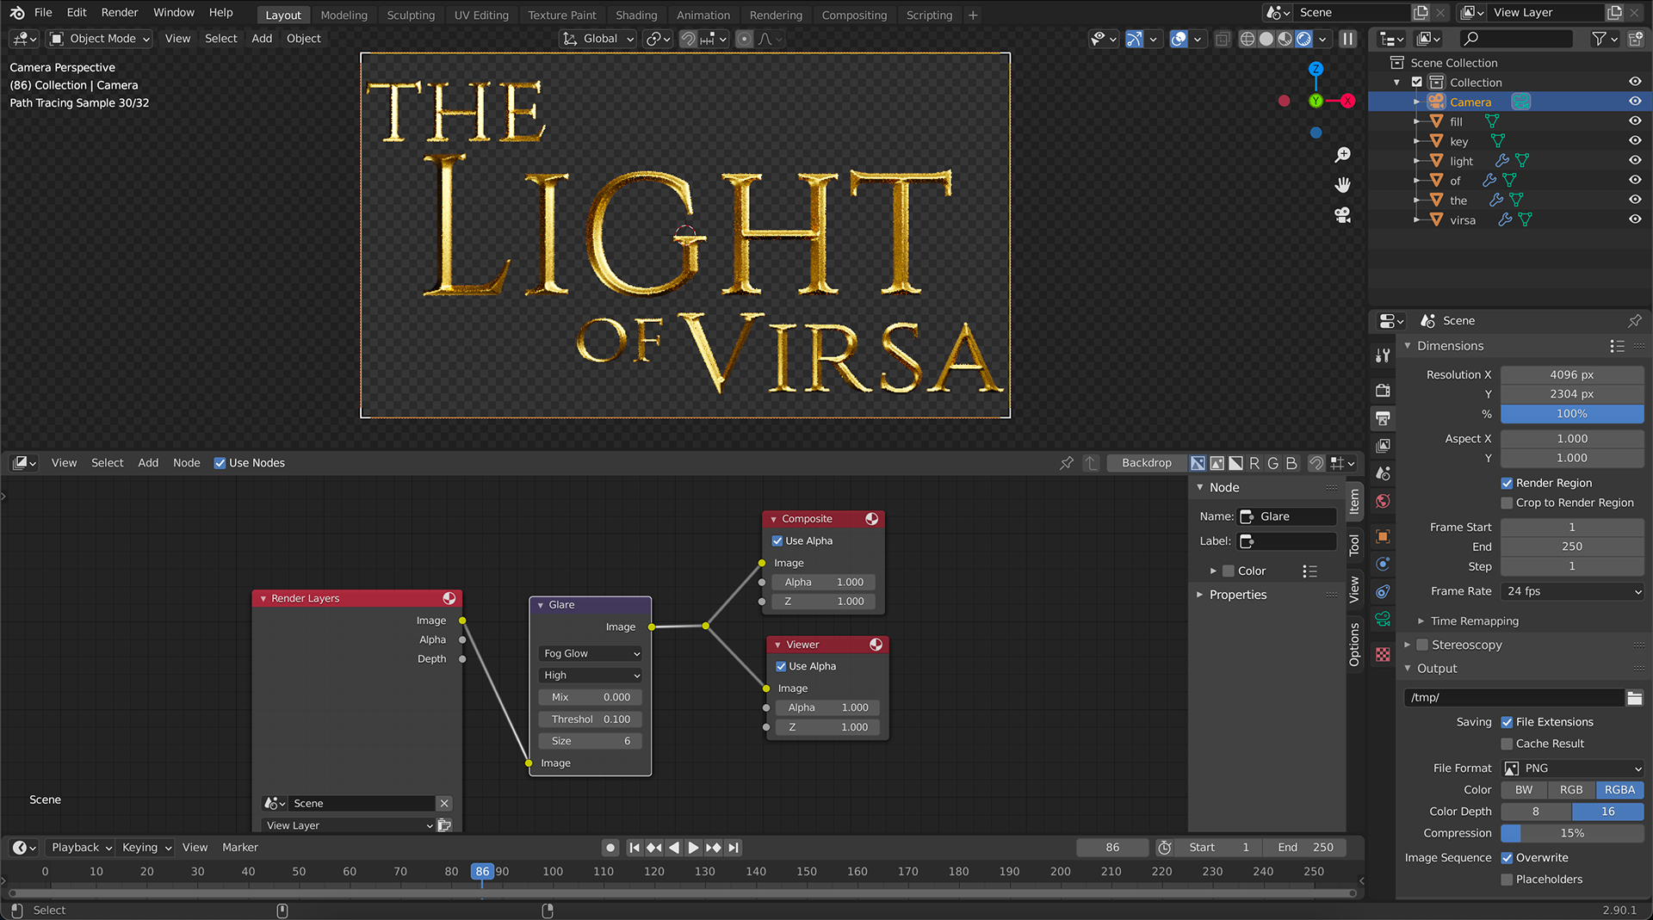1653x920 pixels.
Task: Pause the viewport path tracing render
Action: click(x=1347, y=39)
